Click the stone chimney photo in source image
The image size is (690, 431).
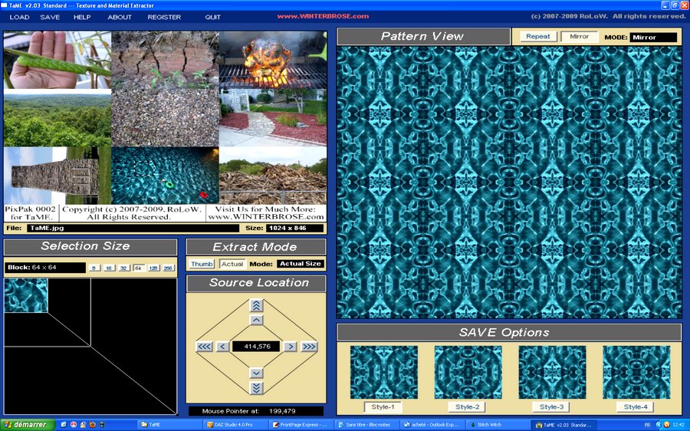click(x=58, y=175)
